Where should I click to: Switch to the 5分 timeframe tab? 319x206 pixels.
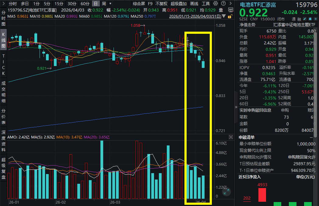(47, 4)
